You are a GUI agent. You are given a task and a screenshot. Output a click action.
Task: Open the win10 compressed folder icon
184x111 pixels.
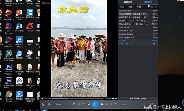pyautogui.click(x=19, y=69)
